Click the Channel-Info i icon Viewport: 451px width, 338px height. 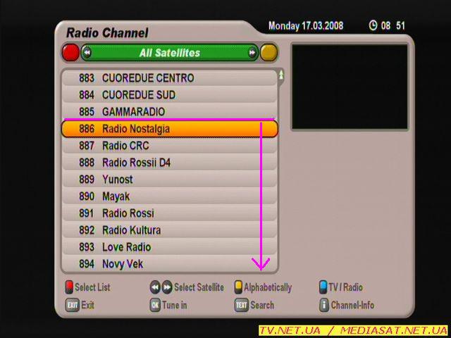pos(324,305)
